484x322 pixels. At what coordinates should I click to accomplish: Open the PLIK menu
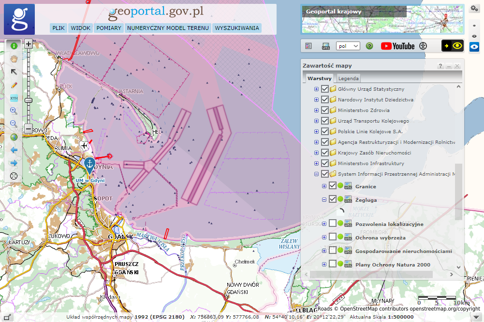(x=59, y=28)
